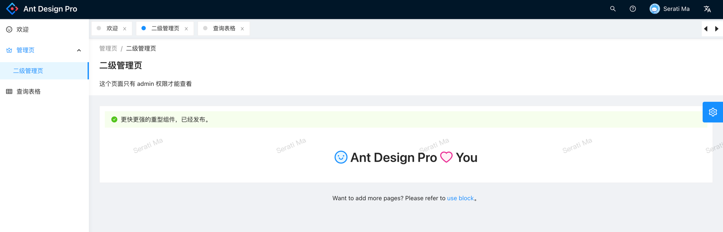Select 二级管理页 in the sidebar submenu
The image size is (723, 232).
point(44,71)
